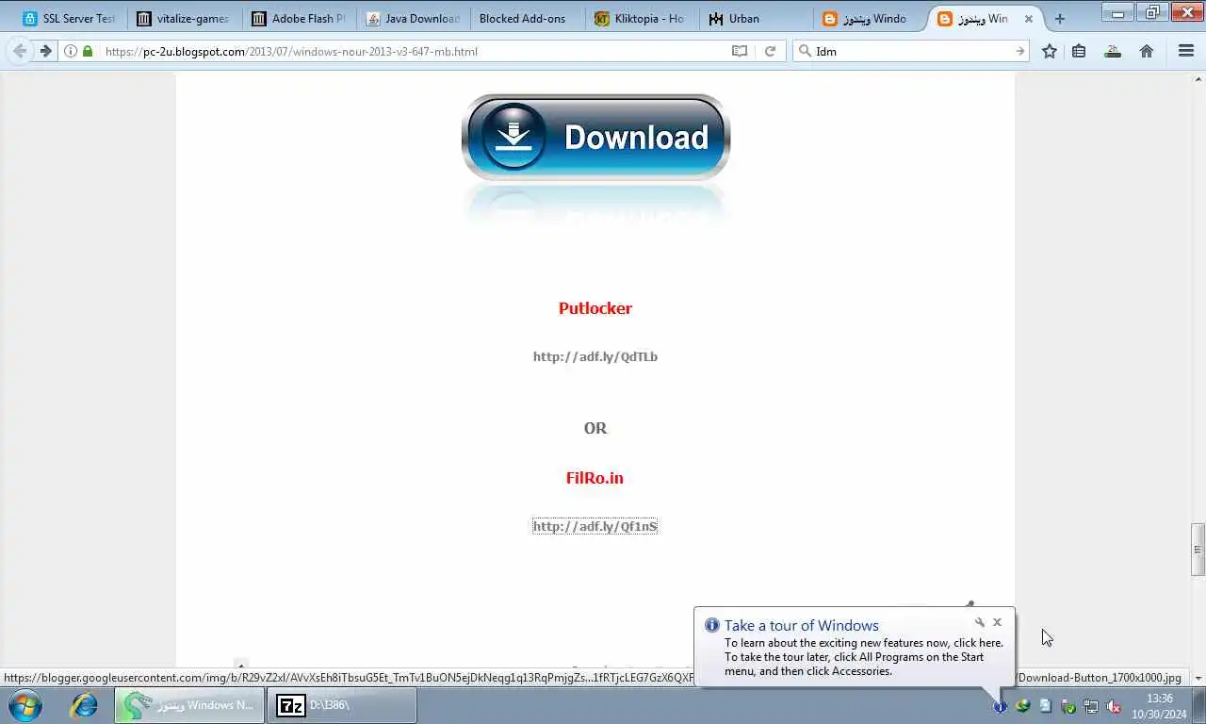Go back with the Back arrow button
The width and height of the screenshot is (1206, 724).
coord(20,51)
